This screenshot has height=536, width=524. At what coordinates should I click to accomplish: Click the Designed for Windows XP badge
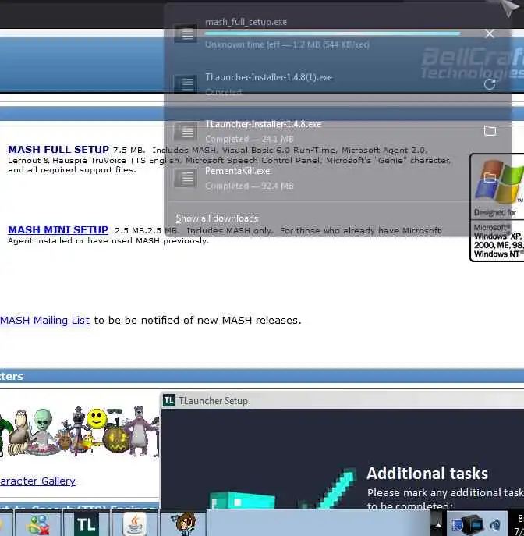497,208
